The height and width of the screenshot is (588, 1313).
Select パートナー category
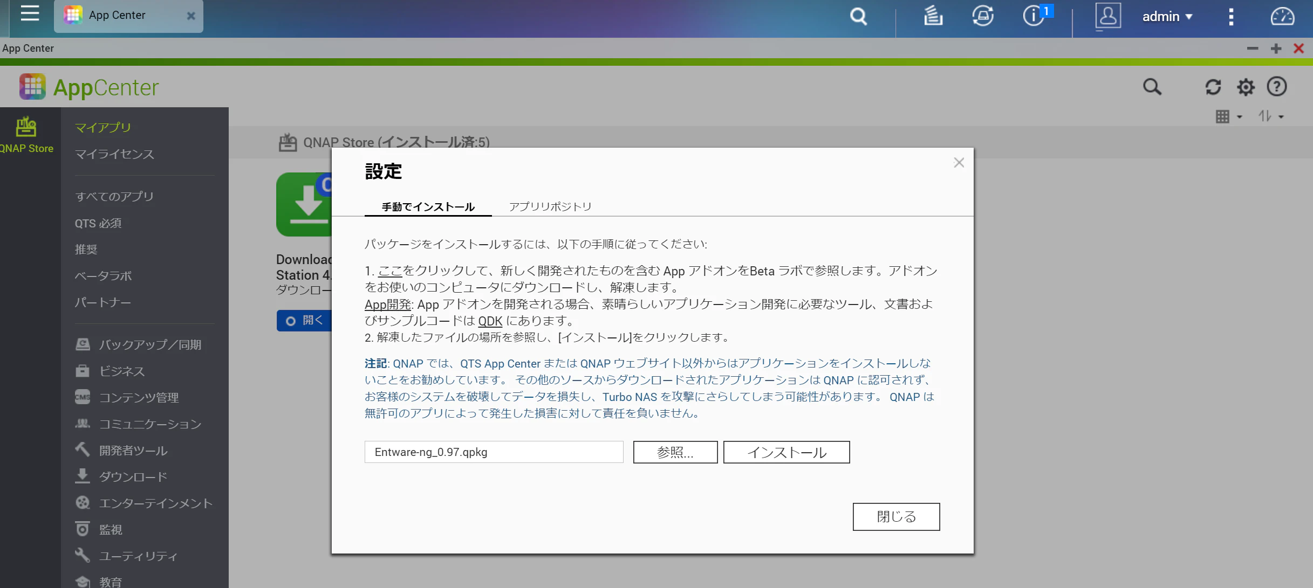102,302
